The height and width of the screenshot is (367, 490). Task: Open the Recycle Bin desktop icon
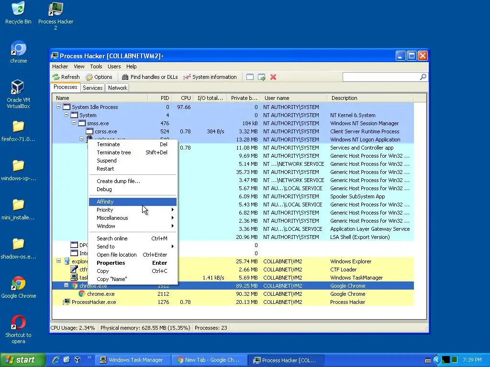pos(18,13)
